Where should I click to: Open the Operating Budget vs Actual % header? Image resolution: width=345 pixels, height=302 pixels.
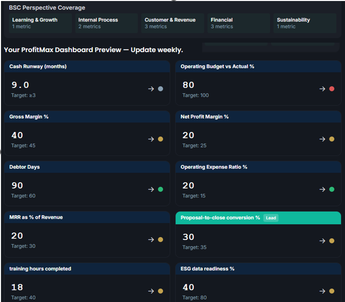pyautogui.click(x=258, y=66)
